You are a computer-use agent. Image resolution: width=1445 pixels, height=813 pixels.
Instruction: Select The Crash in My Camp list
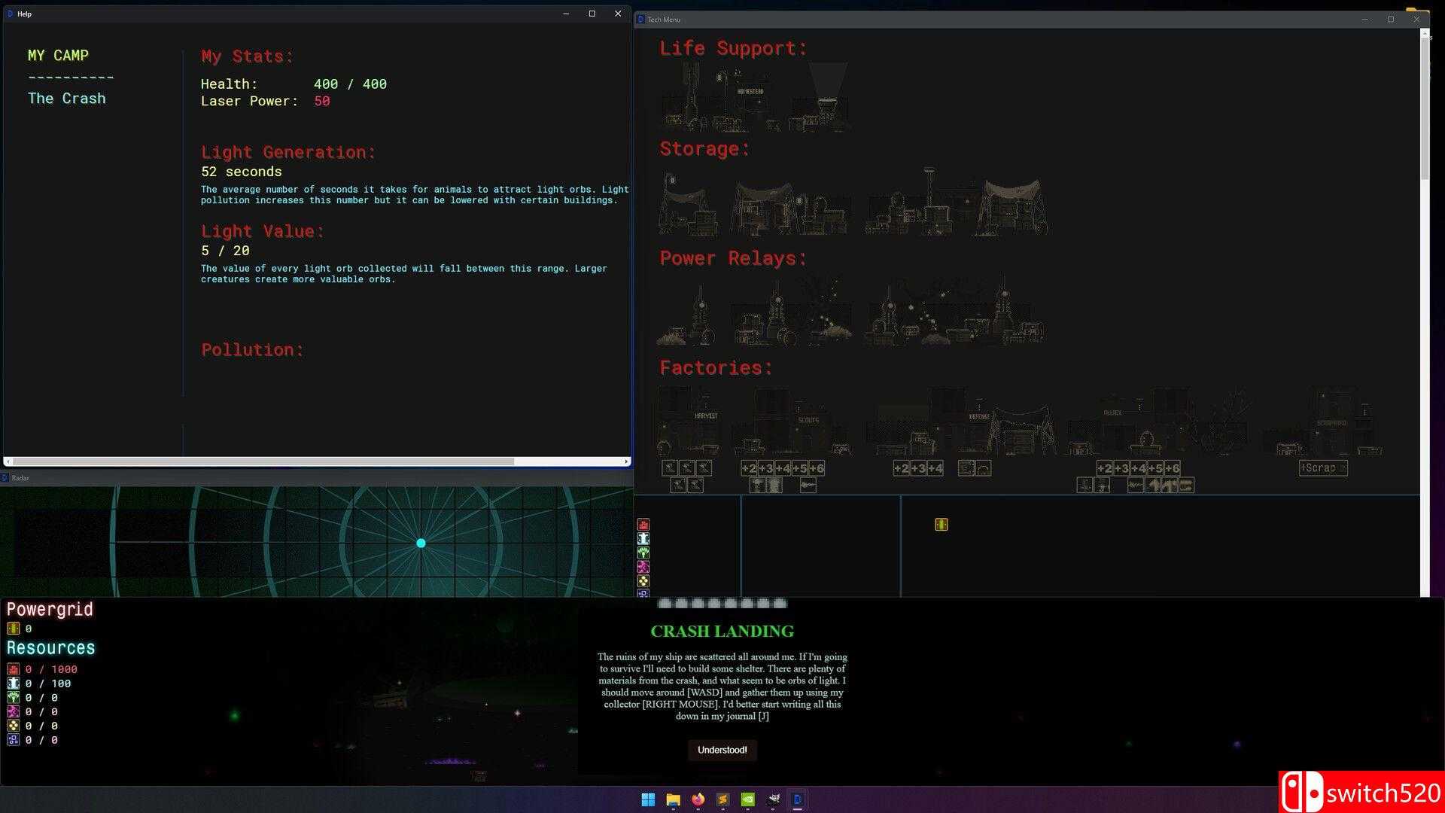point(66,99)
